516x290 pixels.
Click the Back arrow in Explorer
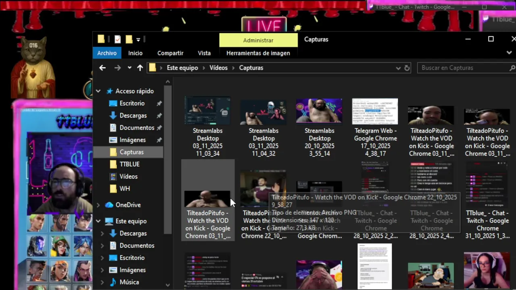[102, 68]
